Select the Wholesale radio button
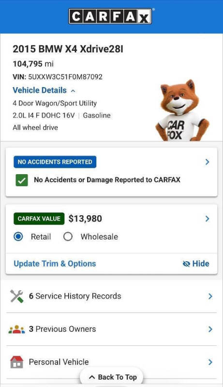 click(68, 237)
